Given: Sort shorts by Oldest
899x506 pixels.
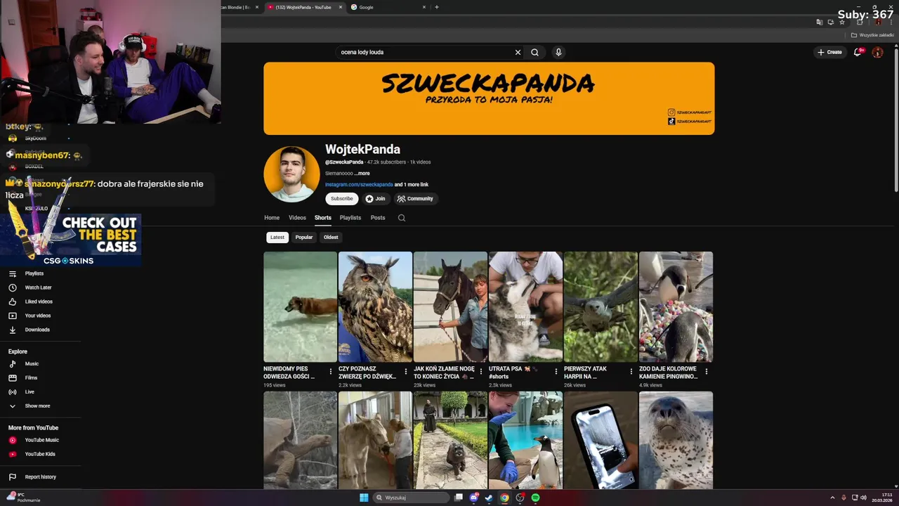Looking at the screenshot, I should click(331, 238).
